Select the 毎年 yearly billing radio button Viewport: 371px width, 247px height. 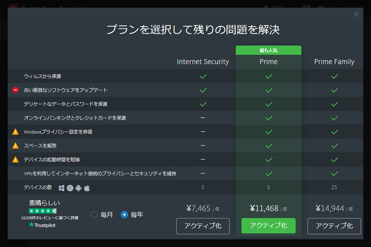(x=124, y=215)
